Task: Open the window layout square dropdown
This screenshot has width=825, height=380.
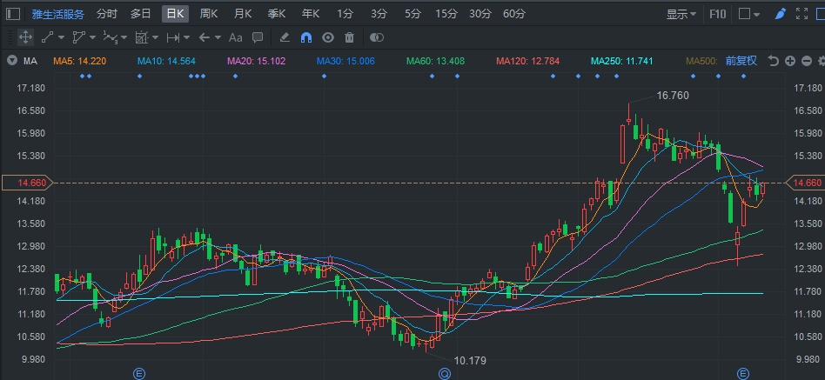Action: [x=749, y=14]
